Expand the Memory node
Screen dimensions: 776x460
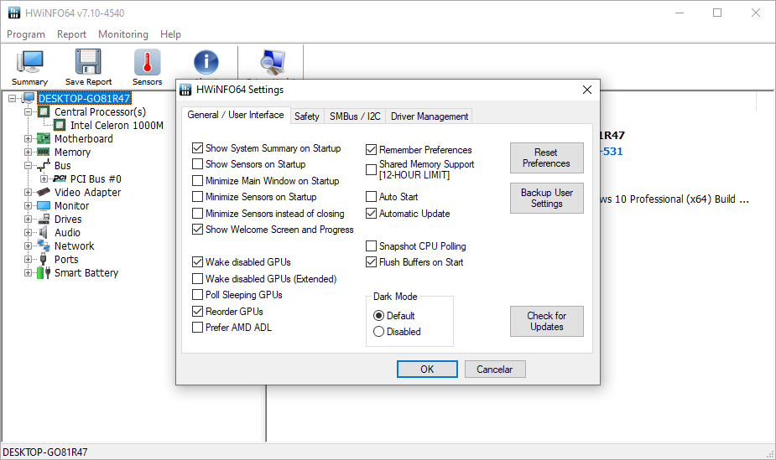[28, 152]
